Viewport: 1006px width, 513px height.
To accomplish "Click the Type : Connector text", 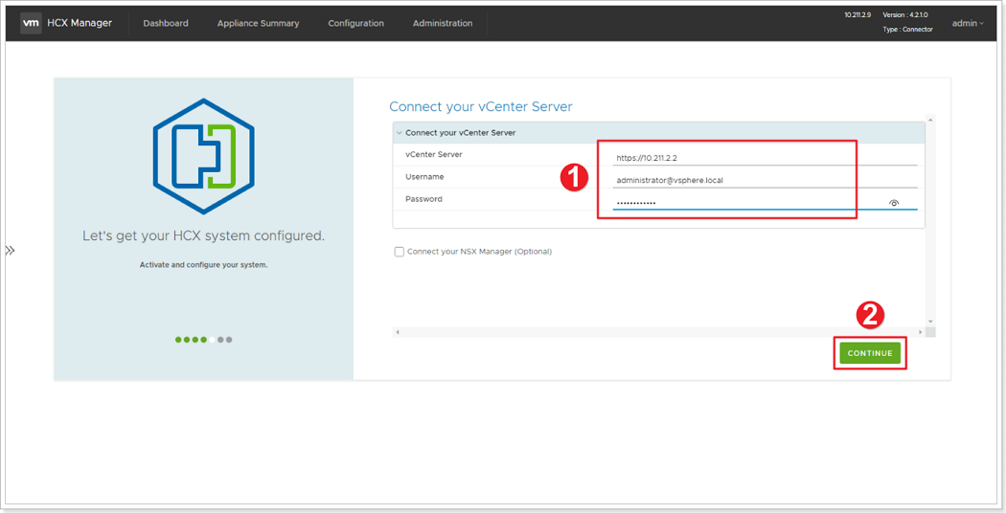I will 907,30.
